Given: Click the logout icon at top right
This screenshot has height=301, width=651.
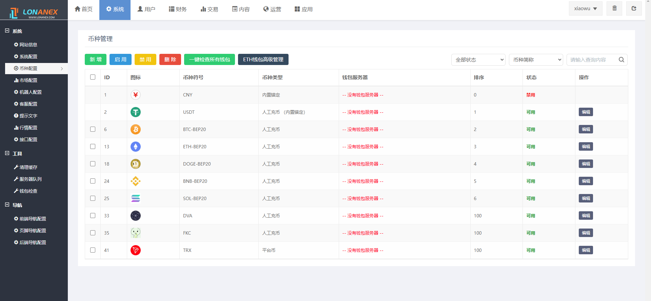Looking at the screenshot, I should [634, 8].
